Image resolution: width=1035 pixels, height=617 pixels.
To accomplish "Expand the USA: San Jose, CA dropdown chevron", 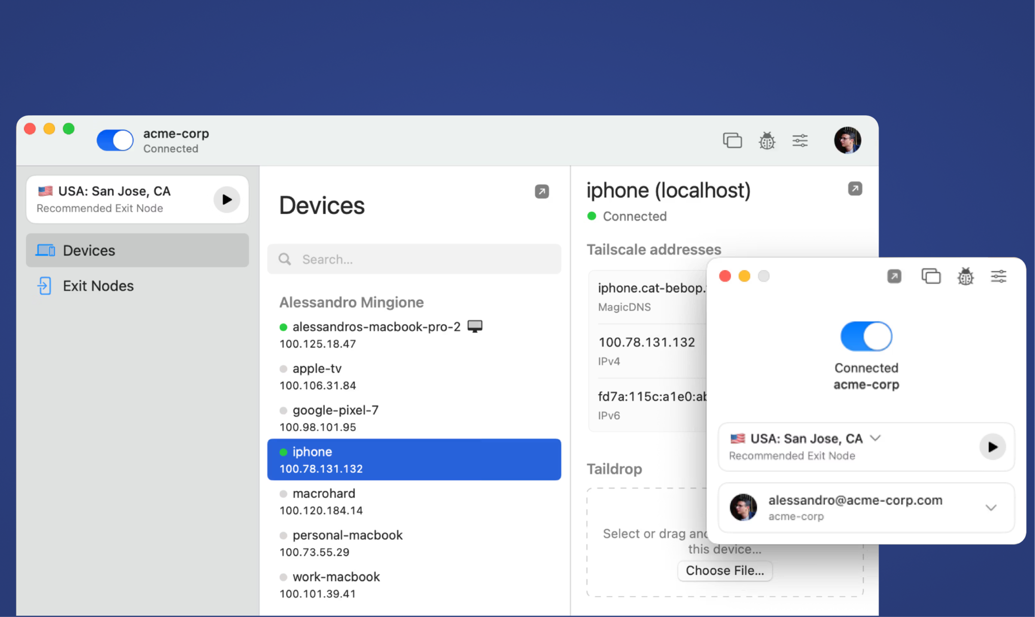I will tap(875, 438).
